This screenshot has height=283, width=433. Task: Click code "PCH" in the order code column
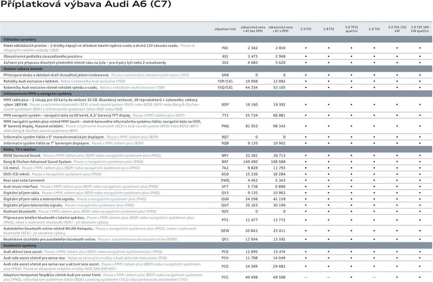225,258
